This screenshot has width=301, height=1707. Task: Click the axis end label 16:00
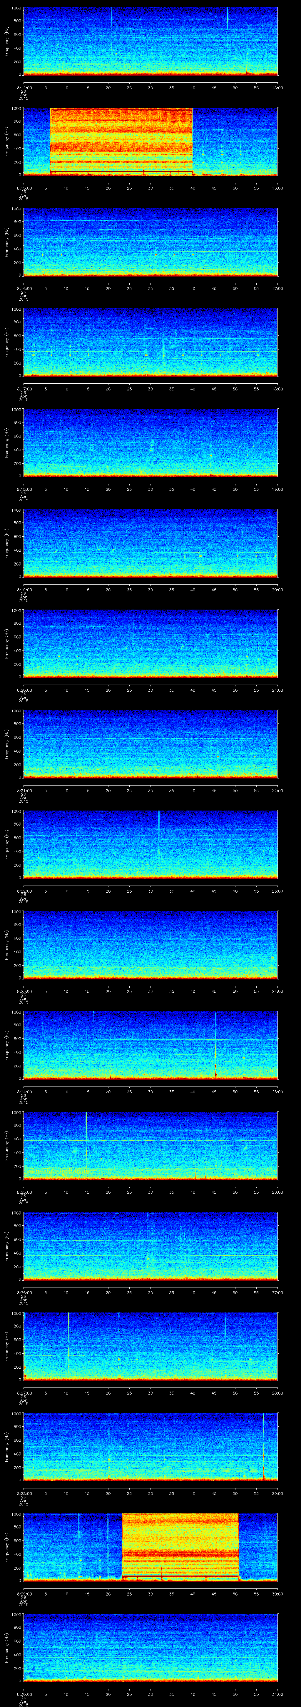point(277,188)
